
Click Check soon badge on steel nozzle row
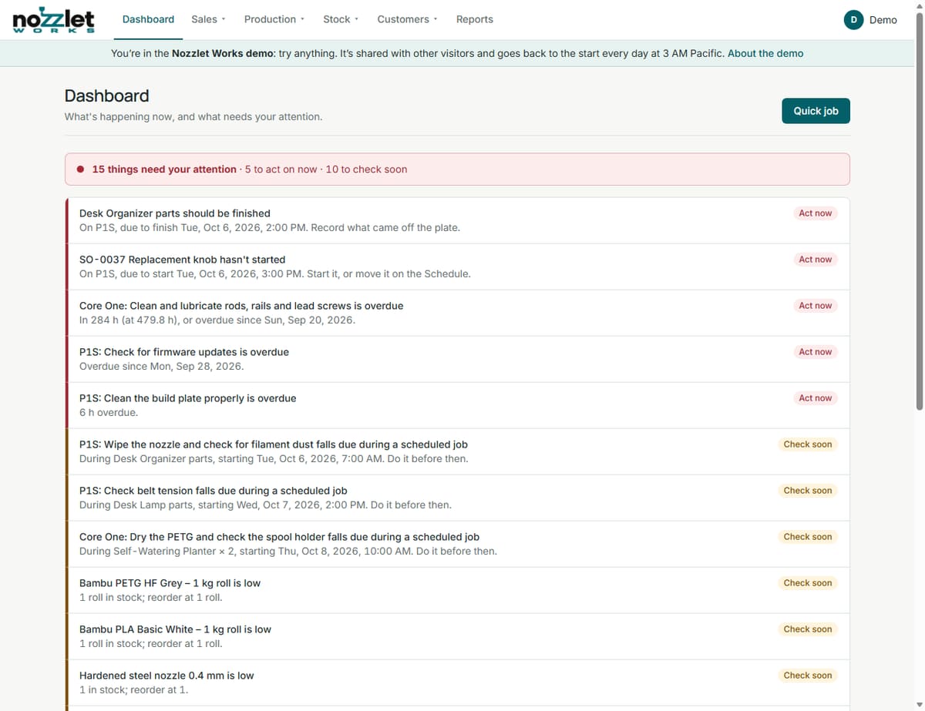[x=808, y=676]
